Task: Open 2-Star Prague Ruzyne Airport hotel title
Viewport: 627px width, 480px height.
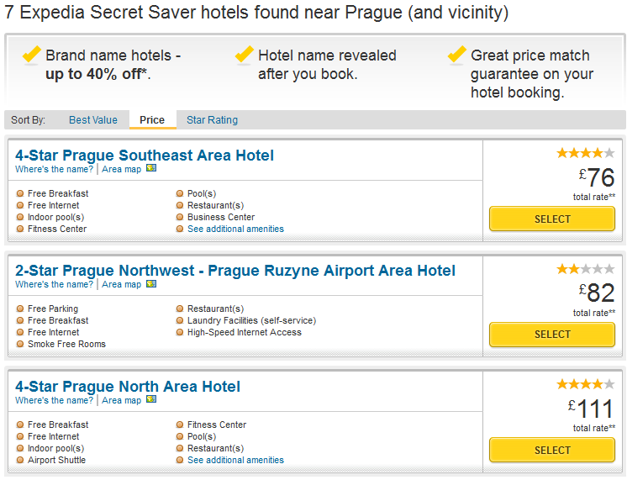Action: click(235, 271)
